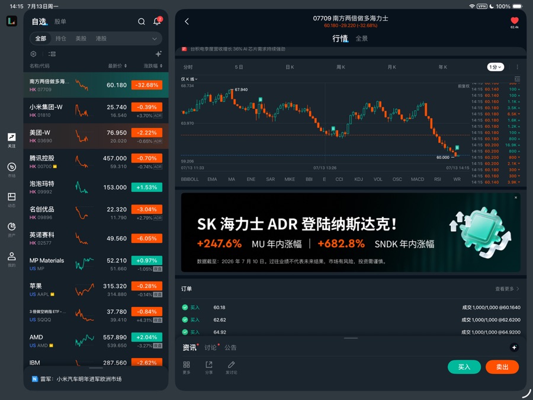
Task: Select the RSI indicator
Action: pyautogui.click(x=438, y=179)
